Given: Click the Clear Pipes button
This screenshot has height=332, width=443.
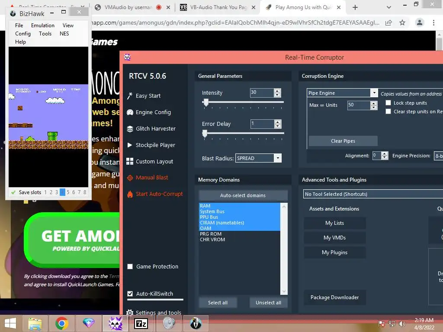Looking at the screenshot, I should [x=343, y=141].
